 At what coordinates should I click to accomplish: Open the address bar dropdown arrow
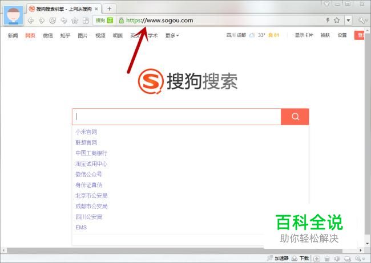(348, 20)
